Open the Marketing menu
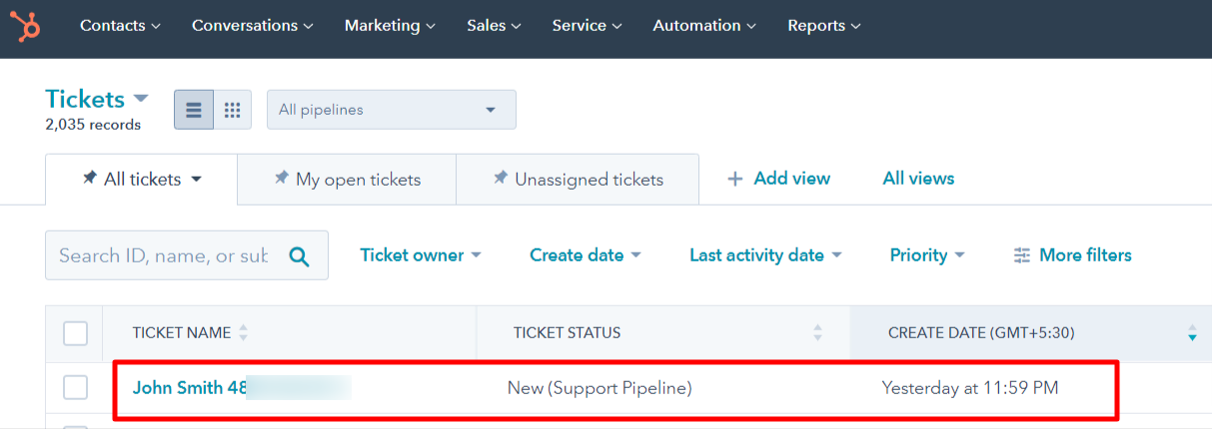This screenshot has width=1212, height=429. coord(390,26)
